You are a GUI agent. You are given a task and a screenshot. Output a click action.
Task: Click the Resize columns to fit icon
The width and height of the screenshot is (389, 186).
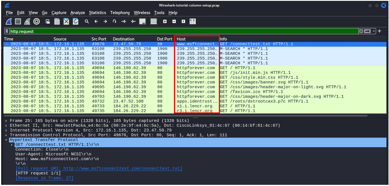click(x=193, y=21)
